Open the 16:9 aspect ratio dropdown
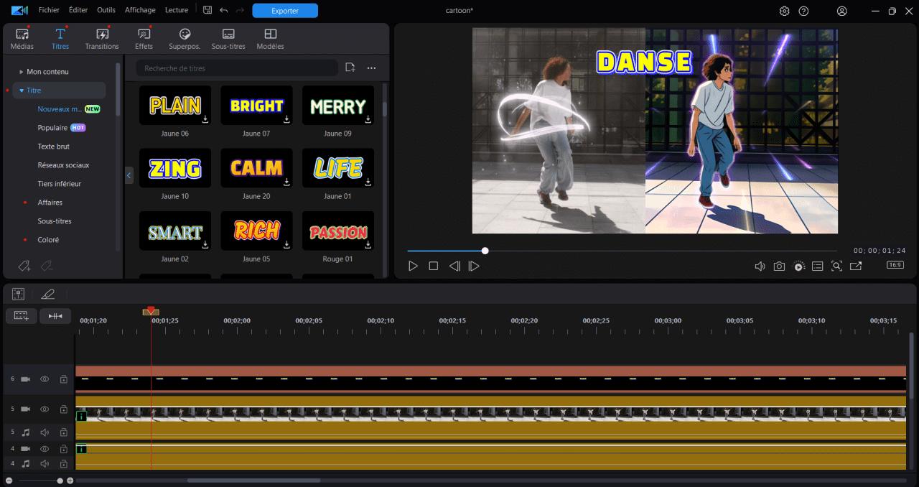Viewport: 919px width, 487px height. (x=895, y=265)
